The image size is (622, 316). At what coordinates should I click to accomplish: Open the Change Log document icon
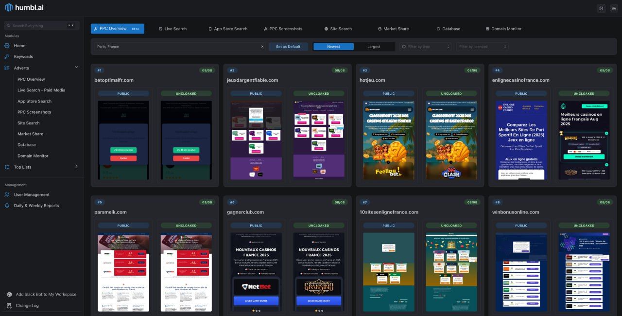[x=9, y=306]
